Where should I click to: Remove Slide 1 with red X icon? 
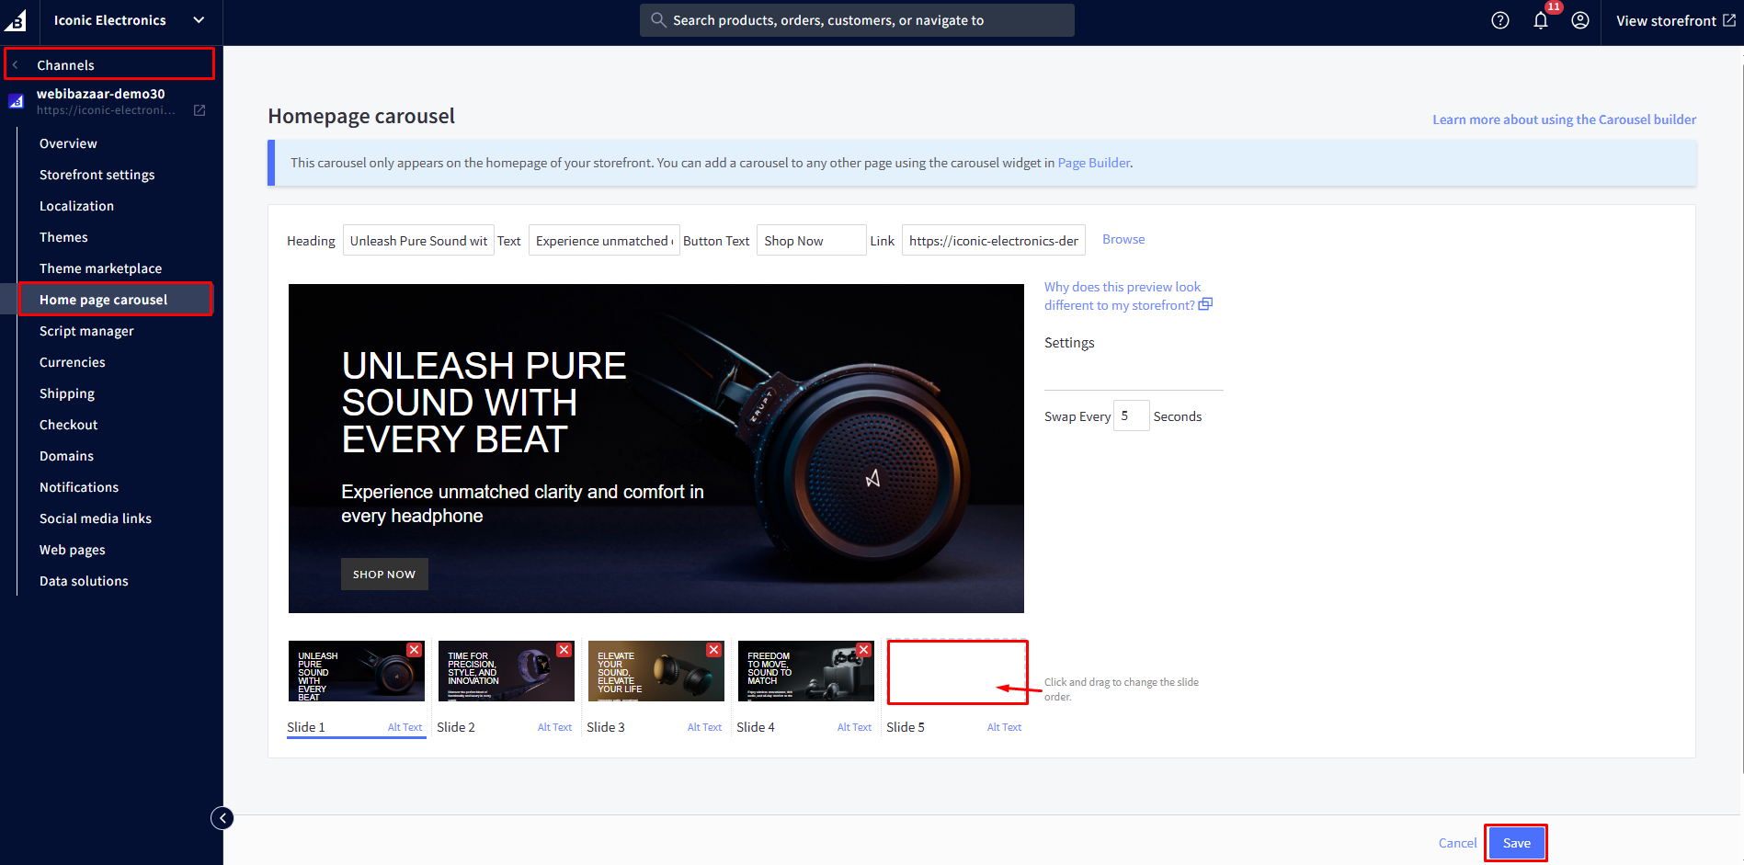[x=415, y=650]
